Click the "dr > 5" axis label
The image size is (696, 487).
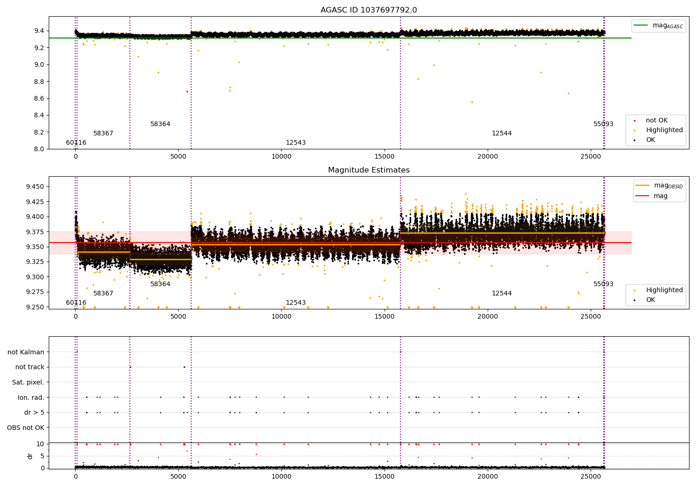(x=34, y=413)
